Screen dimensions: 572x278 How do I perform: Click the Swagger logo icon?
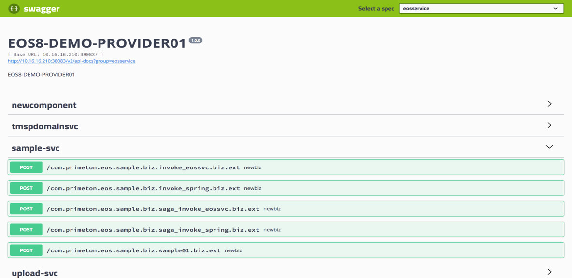(14, 9)
